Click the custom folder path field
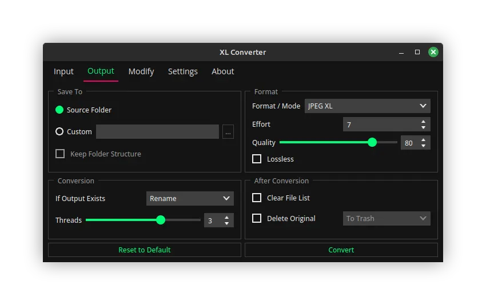486x305 pixels. pyautogui.click(x=157, y=131)
